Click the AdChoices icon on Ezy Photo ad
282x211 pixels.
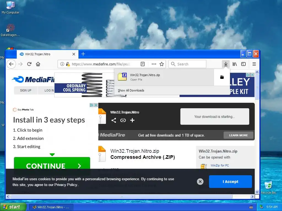pyautogui.click(x=92, y=105)
